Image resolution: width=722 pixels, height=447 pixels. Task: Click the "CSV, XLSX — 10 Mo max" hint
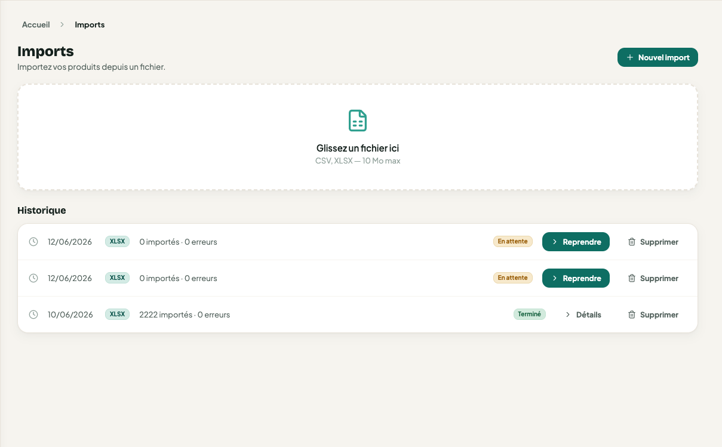click(x=358, y=161)
